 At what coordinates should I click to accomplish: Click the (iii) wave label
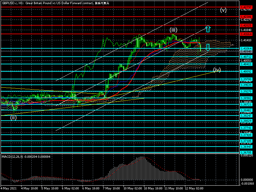(x=173, y=30)
